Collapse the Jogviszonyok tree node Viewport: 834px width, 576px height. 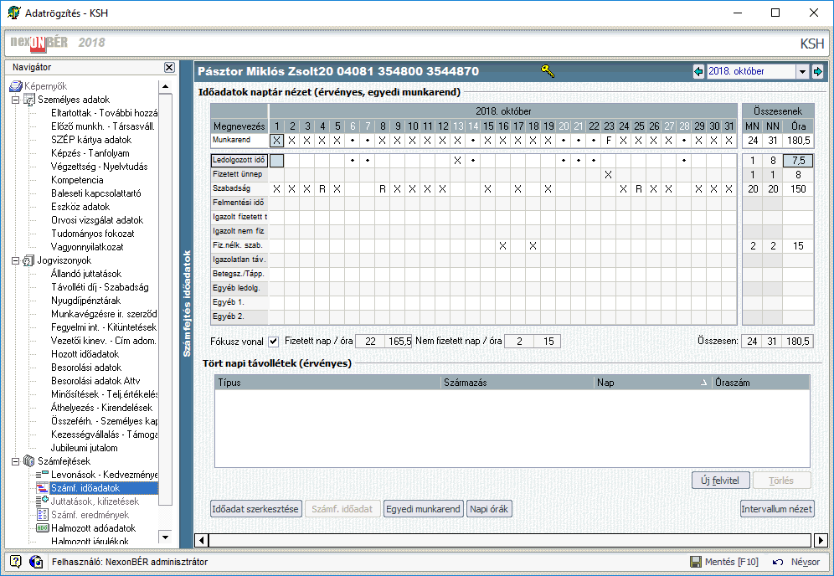(14, 260)
